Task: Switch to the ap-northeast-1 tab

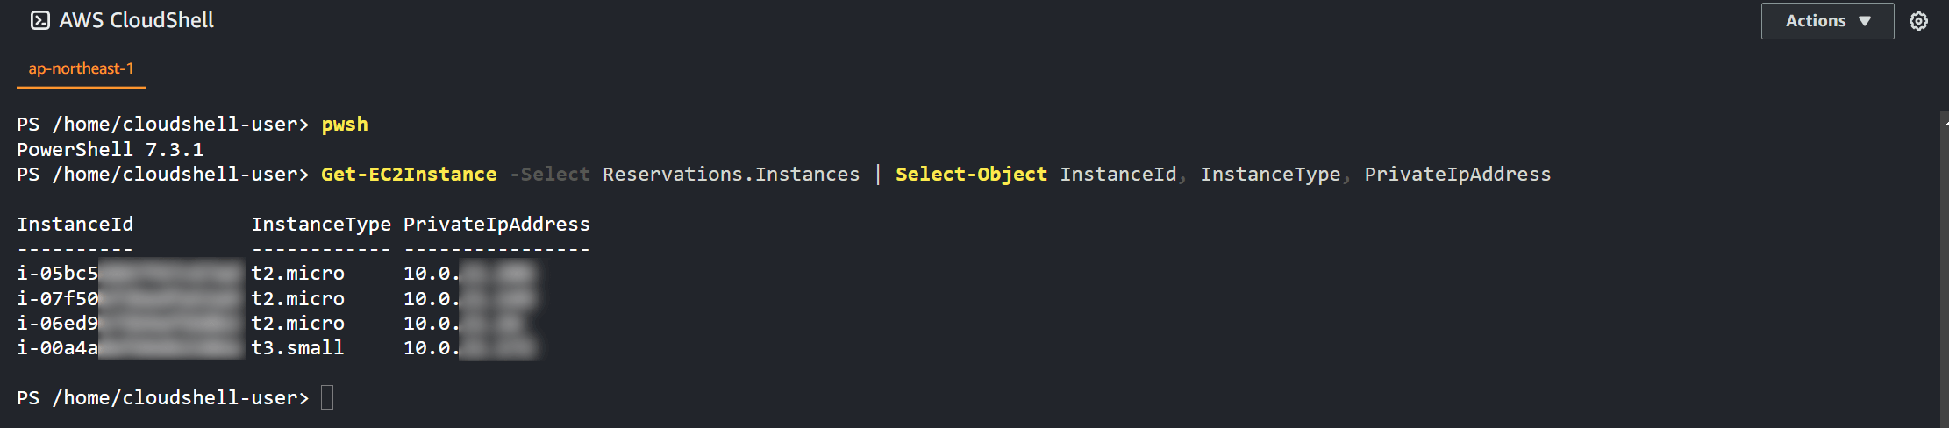Action: coord(82,68)
